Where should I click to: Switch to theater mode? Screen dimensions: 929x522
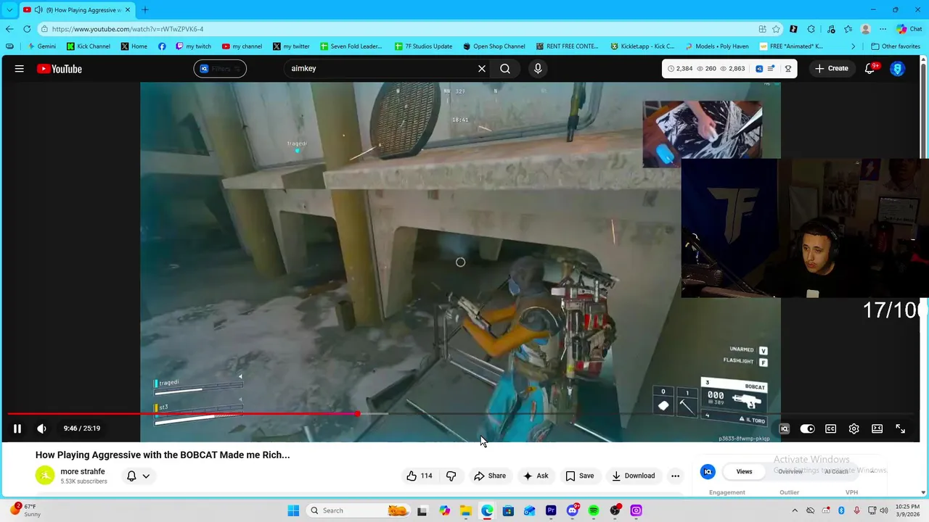[877, 428]
